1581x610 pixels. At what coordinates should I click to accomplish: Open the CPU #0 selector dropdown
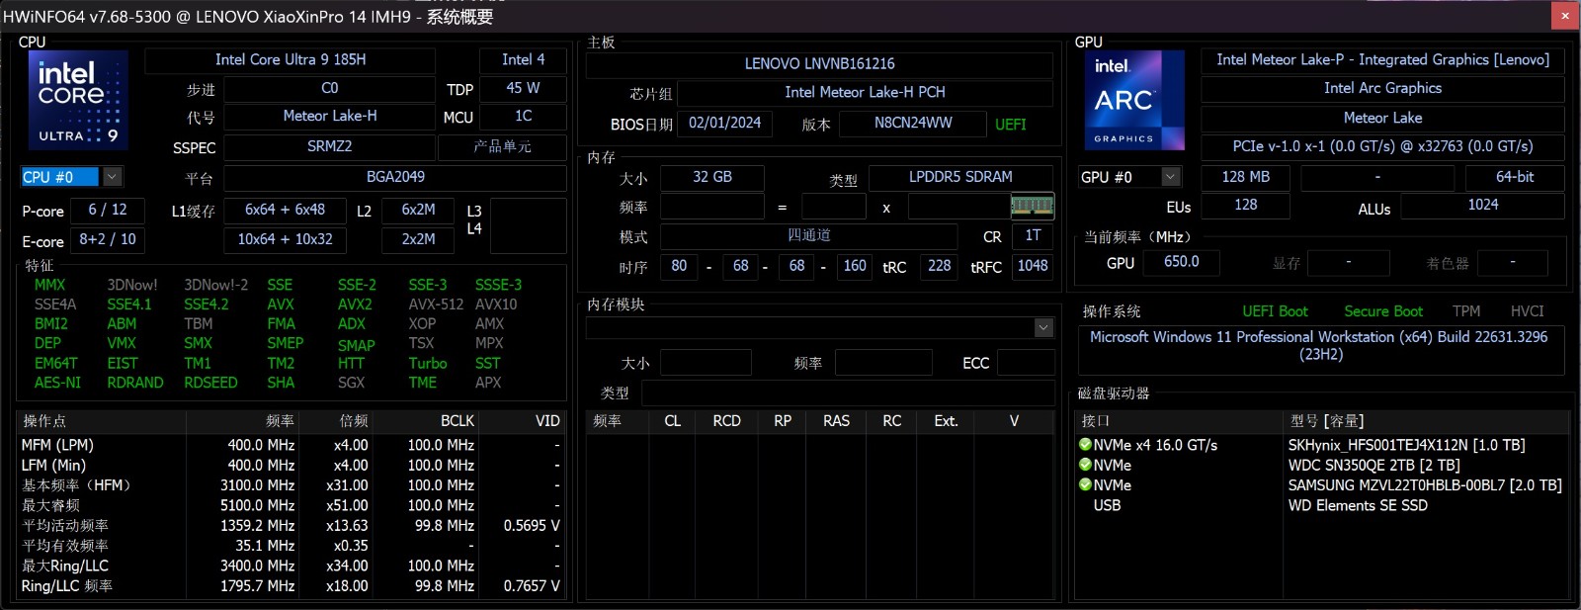pos(112,177)
